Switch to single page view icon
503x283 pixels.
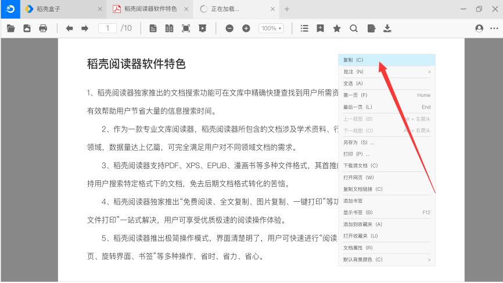click(153, 28)
